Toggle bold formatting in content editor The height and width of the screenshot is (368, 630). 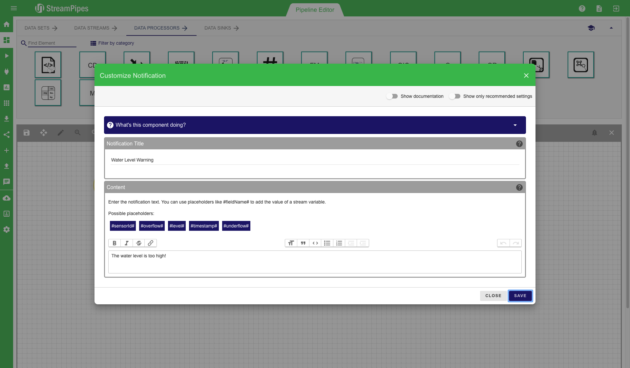pos(115,243)
